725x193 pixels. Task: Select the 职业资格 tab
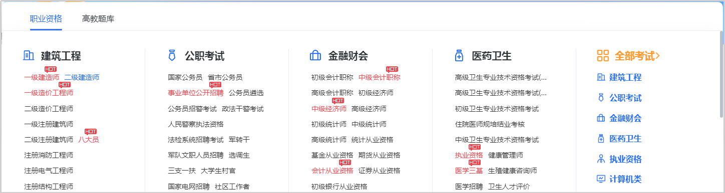pyautogui.click(x=46, y=19)
